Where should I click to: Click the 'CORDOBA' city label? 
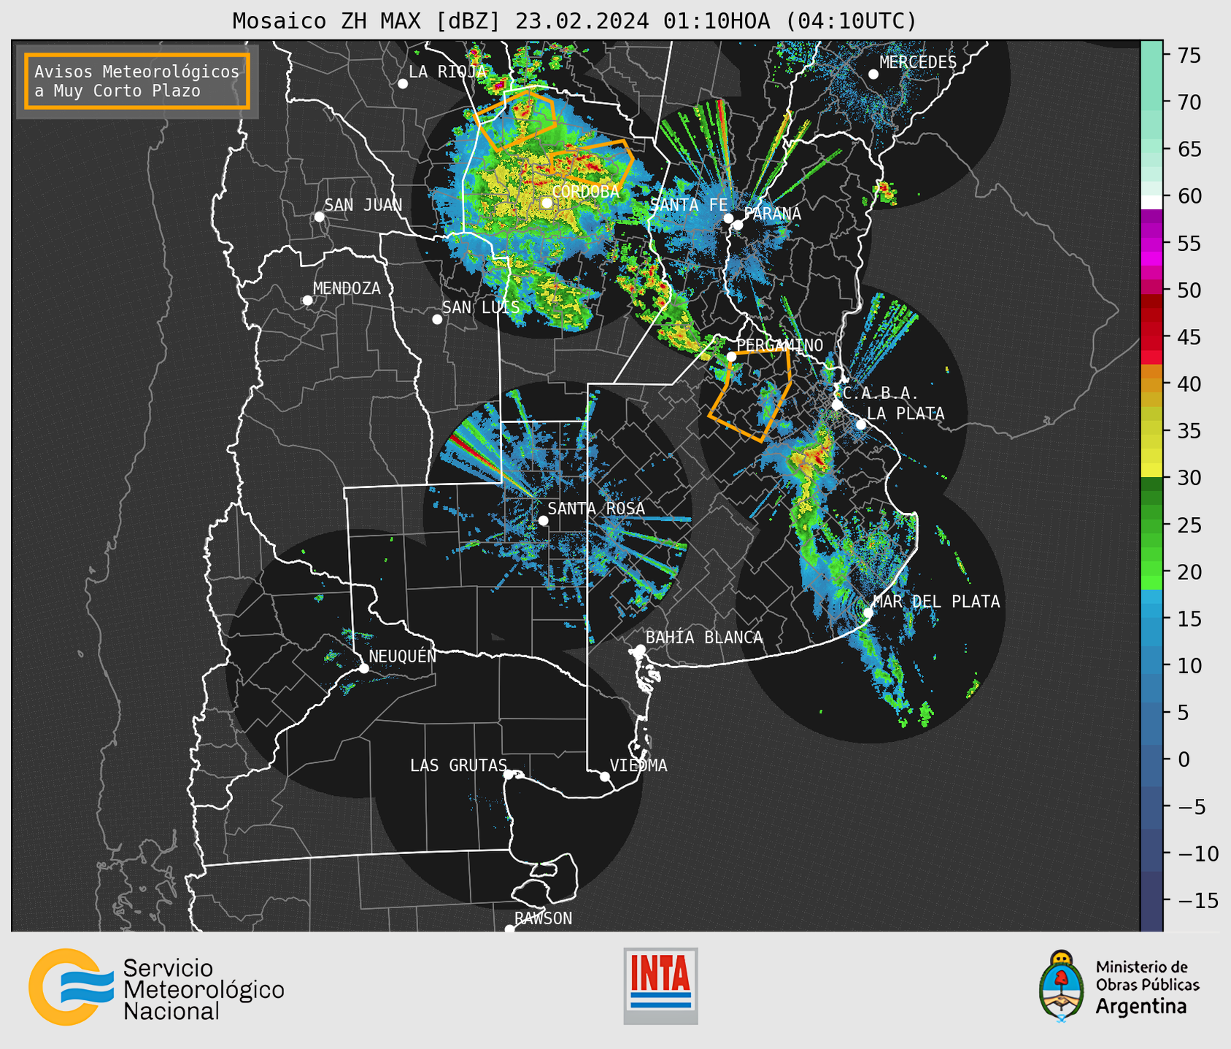pyautogui.click(x=586, y=192)
